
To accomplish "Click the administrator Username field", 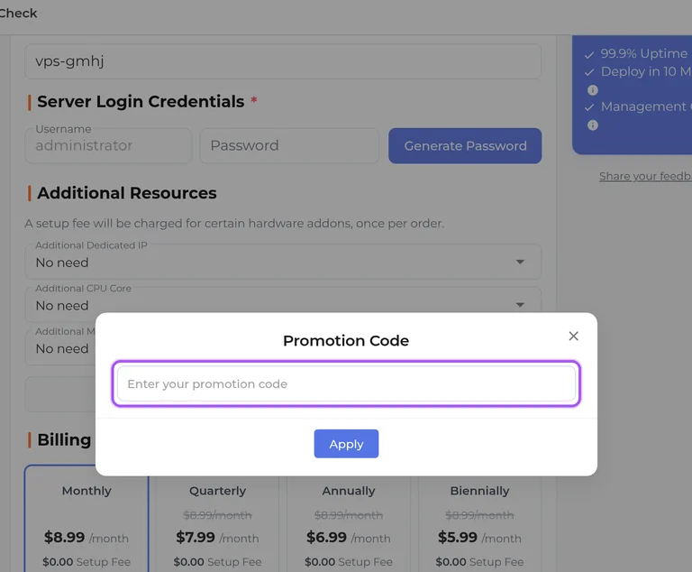I will [x=108, y=146].
